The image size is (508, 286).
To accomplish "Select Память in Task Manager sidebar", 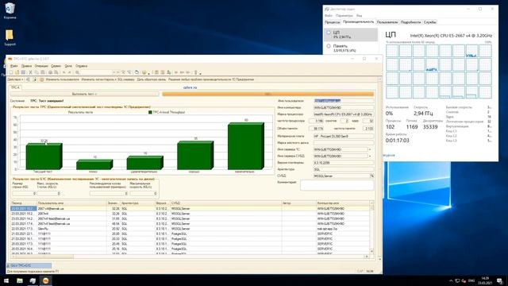I will 351,48.
